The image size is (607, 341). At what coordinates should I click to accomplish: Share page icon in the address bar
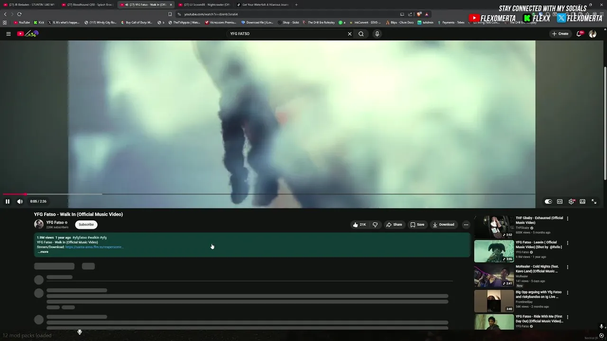pos(410,14)
